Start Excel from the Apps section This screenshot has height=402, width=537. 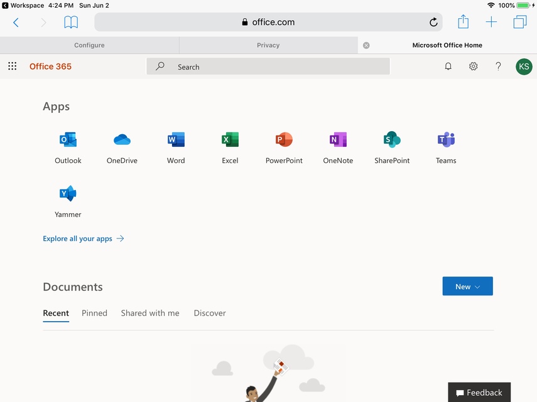coord(230,140)
